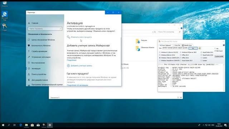
Task: Open the Windows Start menu
Action: 3,125
